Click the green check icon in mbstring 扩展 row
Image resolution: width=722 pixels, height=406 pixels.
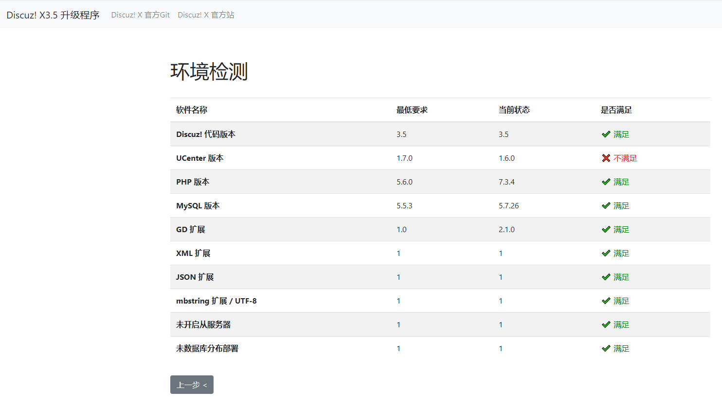pos(606,301)
